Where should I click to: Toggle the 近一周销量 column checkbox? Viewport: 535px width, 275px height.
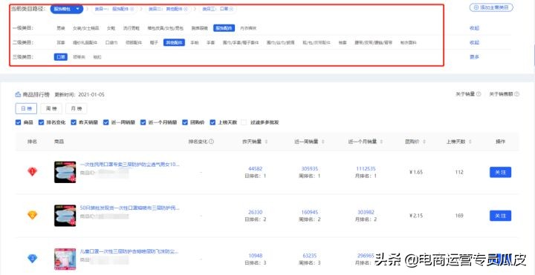tap(106, 122)
